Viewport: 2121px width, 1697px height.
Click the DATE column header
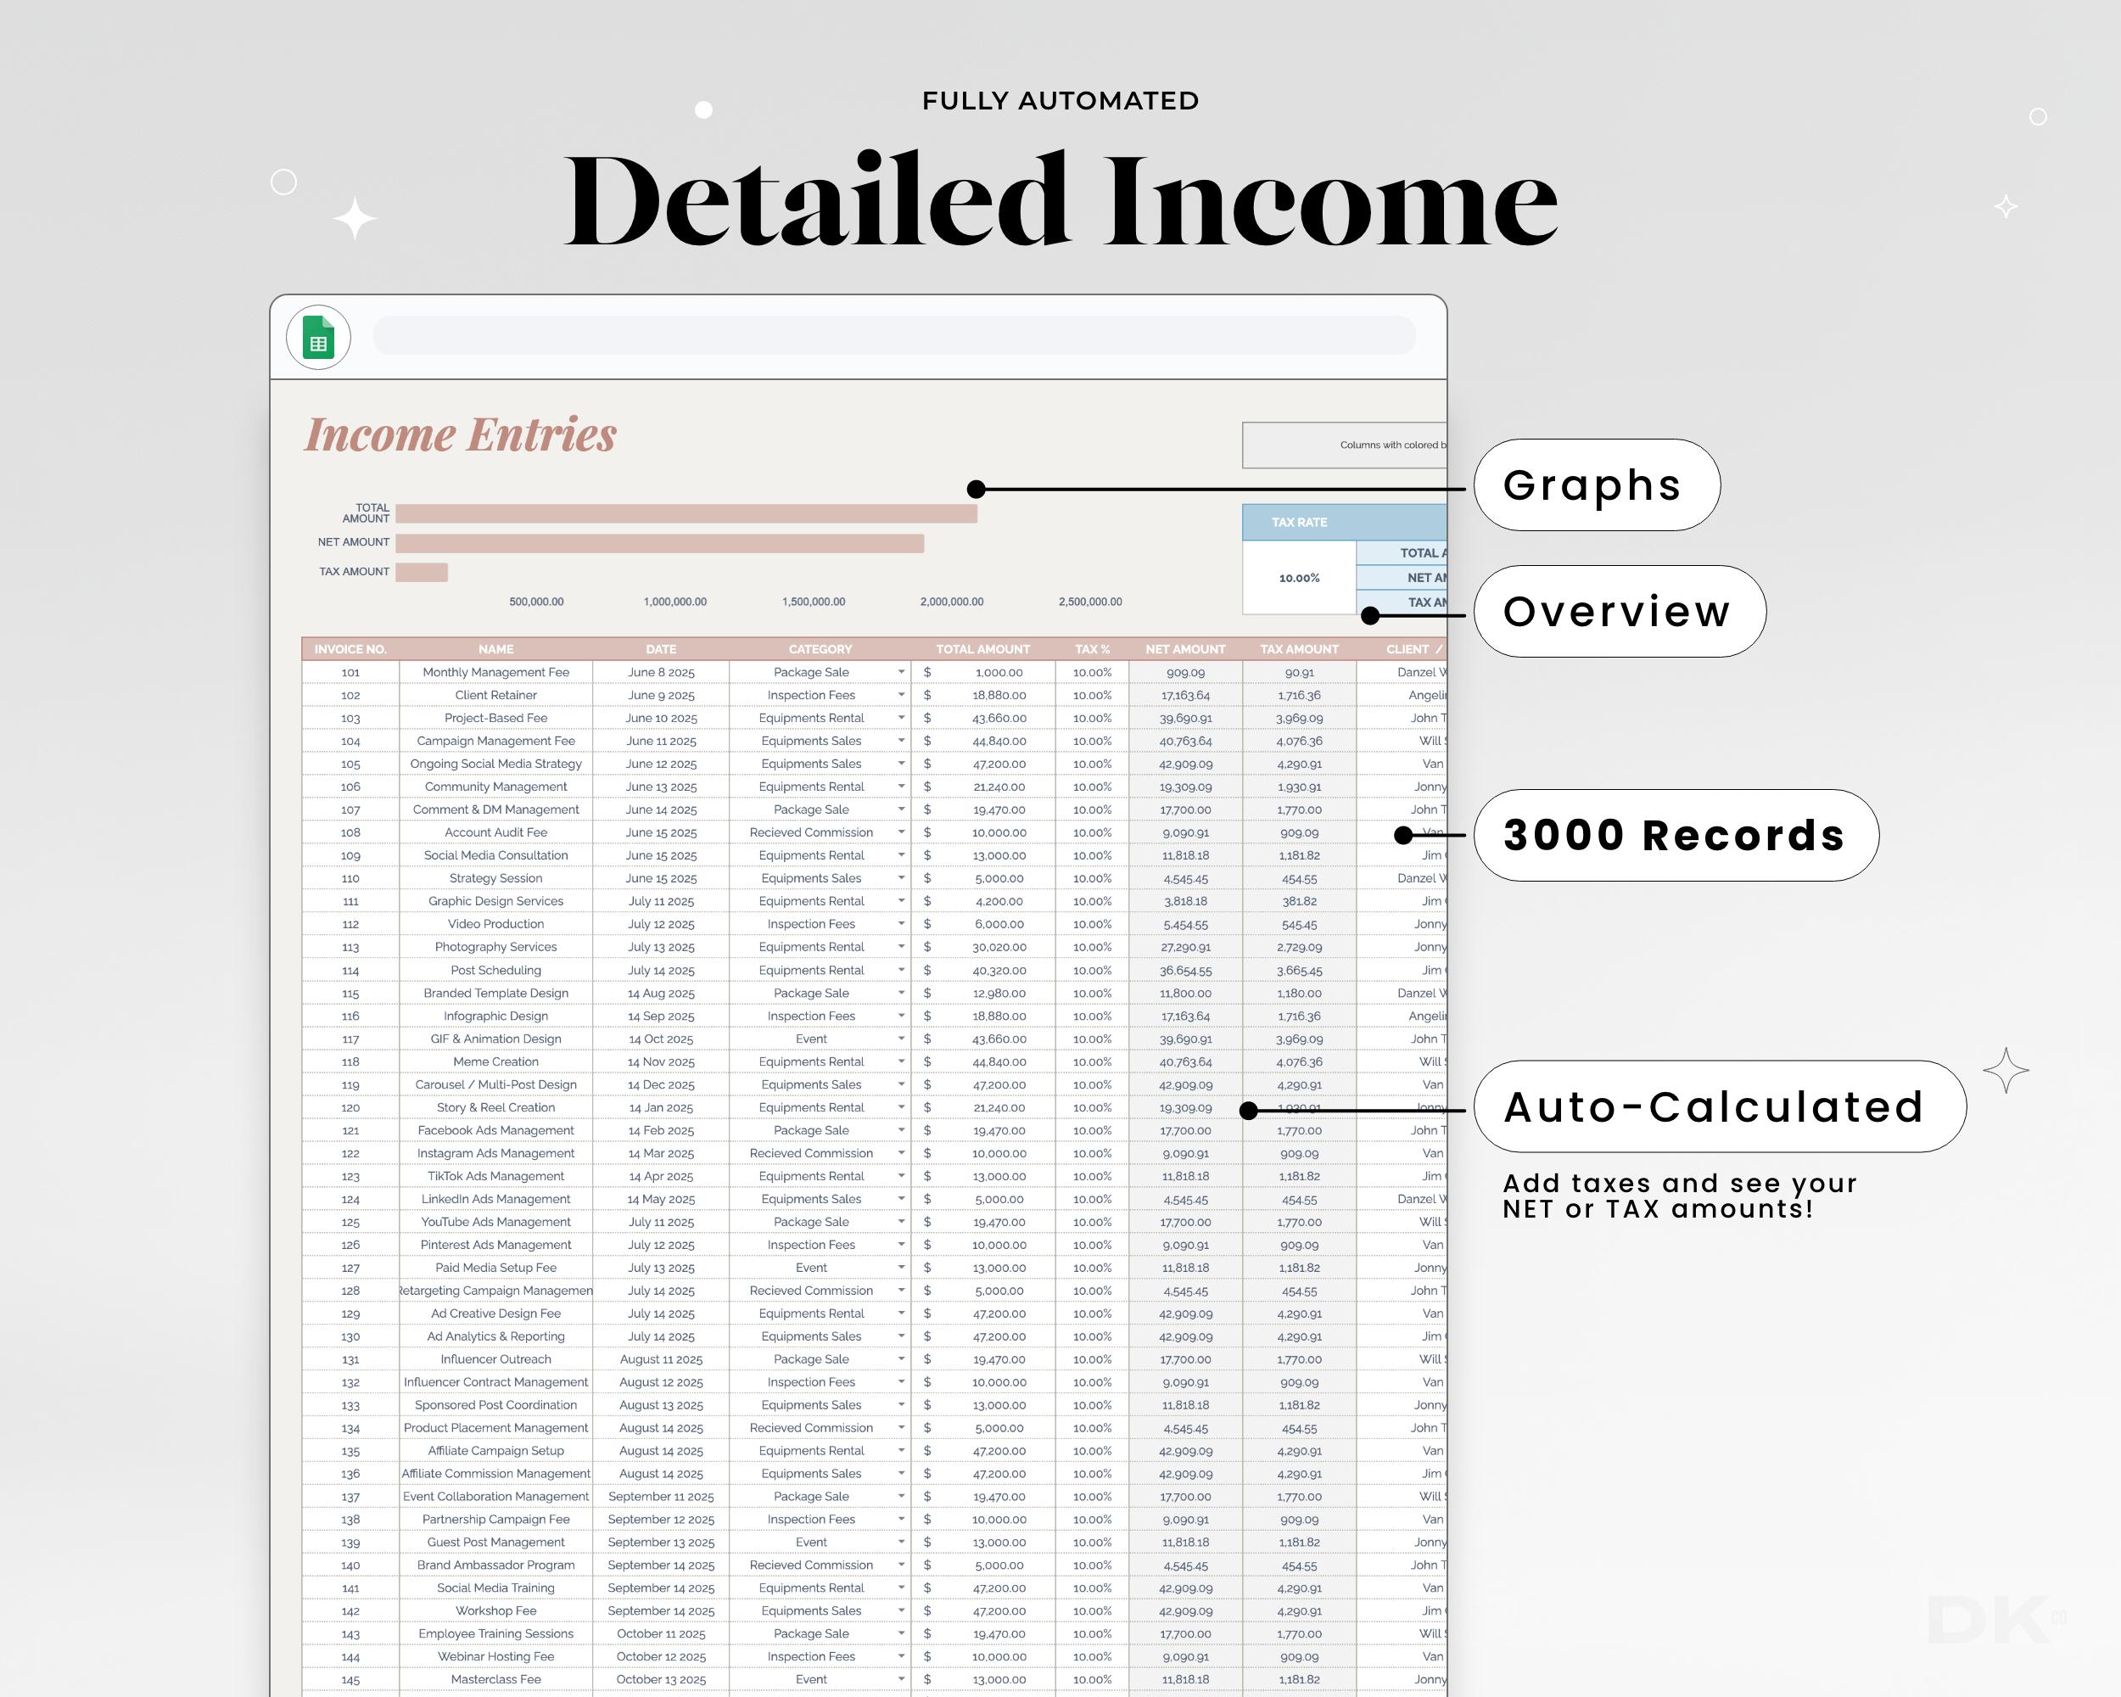661,649
